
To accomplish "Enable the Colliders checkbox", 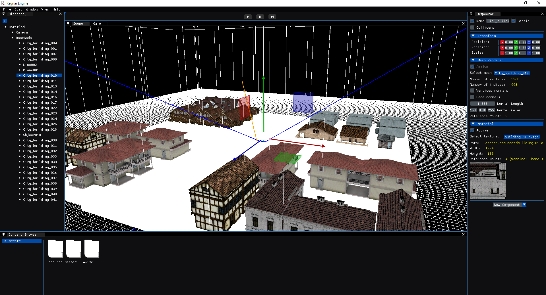I will (x=472, y=28).
